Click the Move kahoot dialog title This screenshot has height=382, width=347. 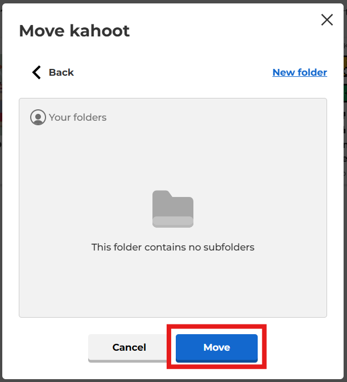tap(75, 31)
